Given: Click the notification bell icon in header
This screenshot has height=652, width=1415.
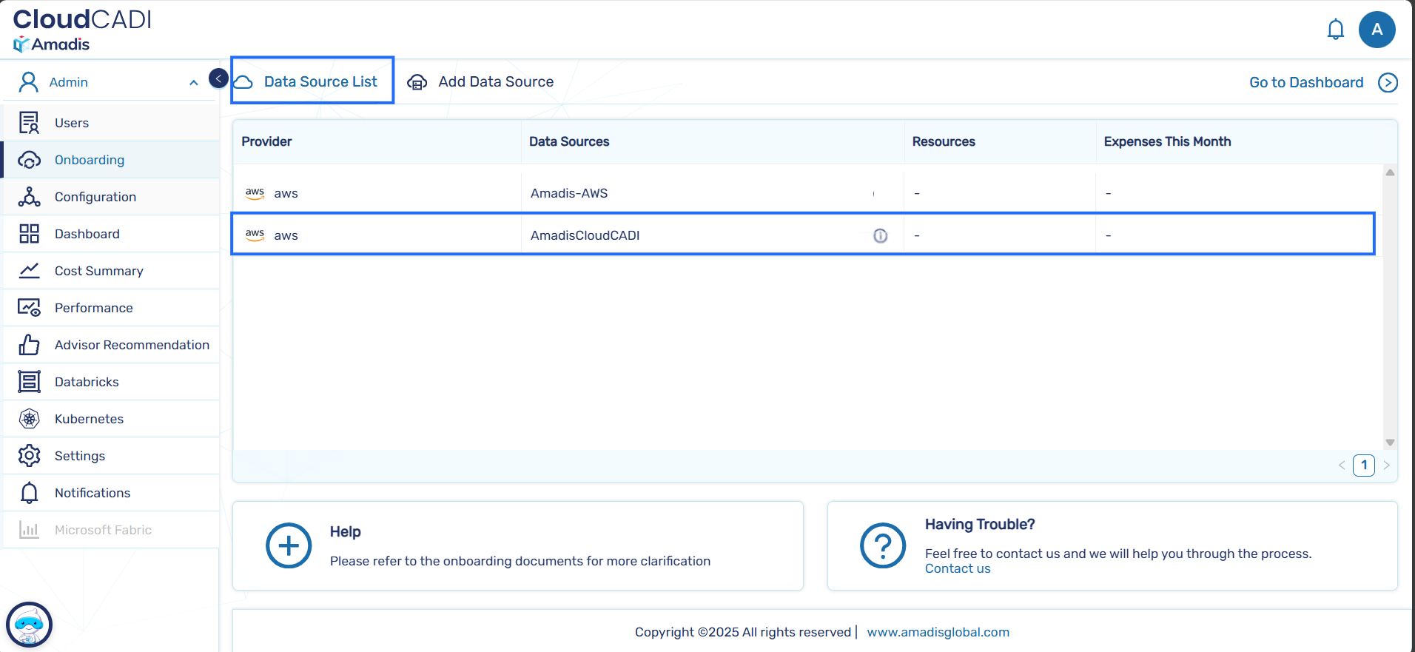Looking at the screenshot, I should [1335, 30].
